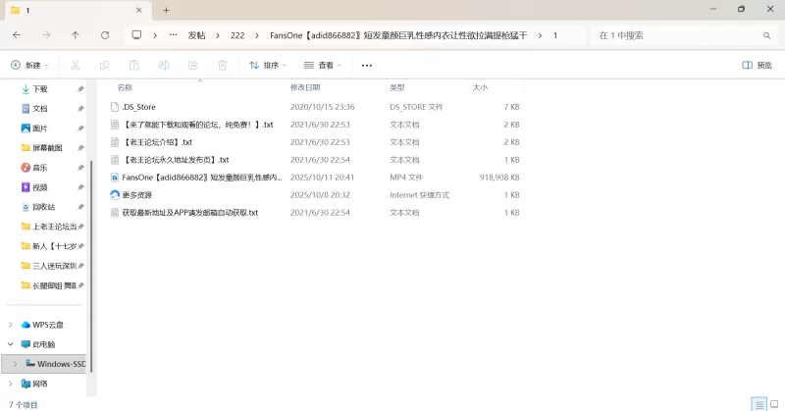The image size is (785, 411).
Task: Click the Back navigation arrow
Action: [17, 34]
